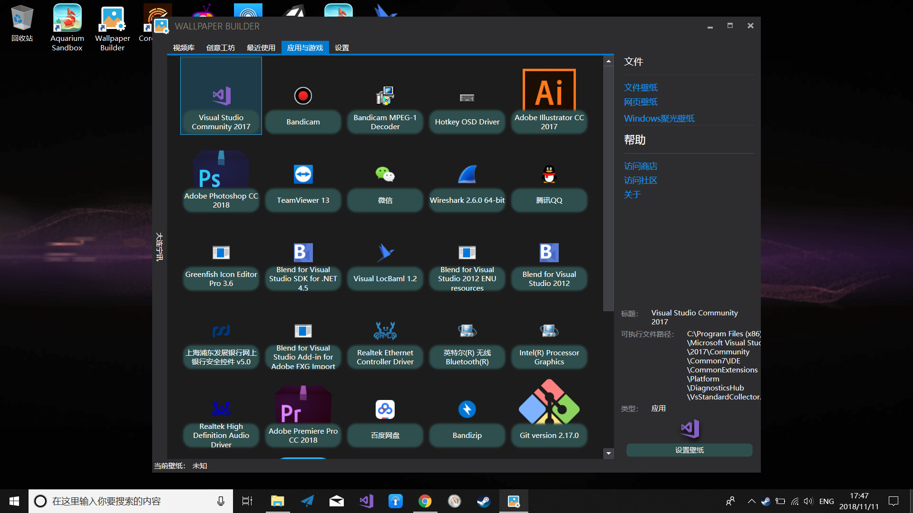Click the scrollbar down arrow in the app list
The image size is (913, 513).
(609, 454)
